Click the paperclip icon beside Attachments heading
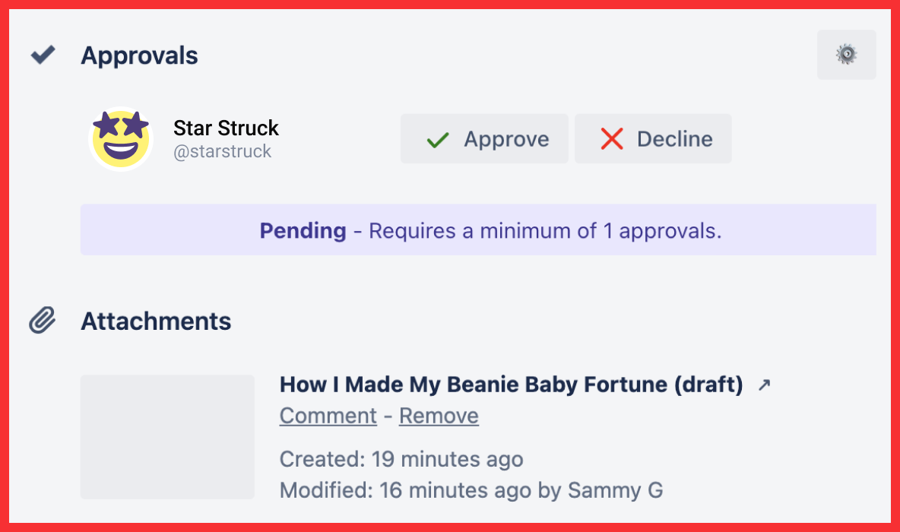 tap(43, 321)
